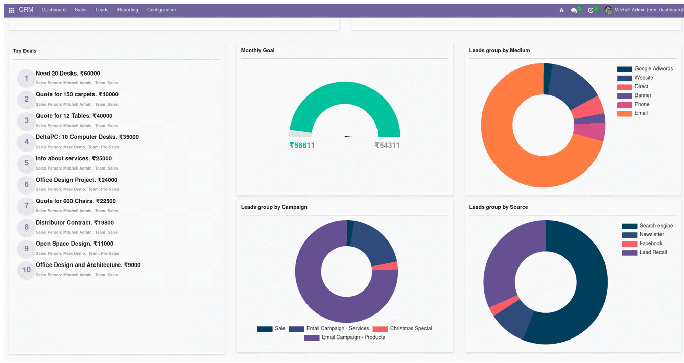Click the bug/debug icon in top bar

[561, 9]
